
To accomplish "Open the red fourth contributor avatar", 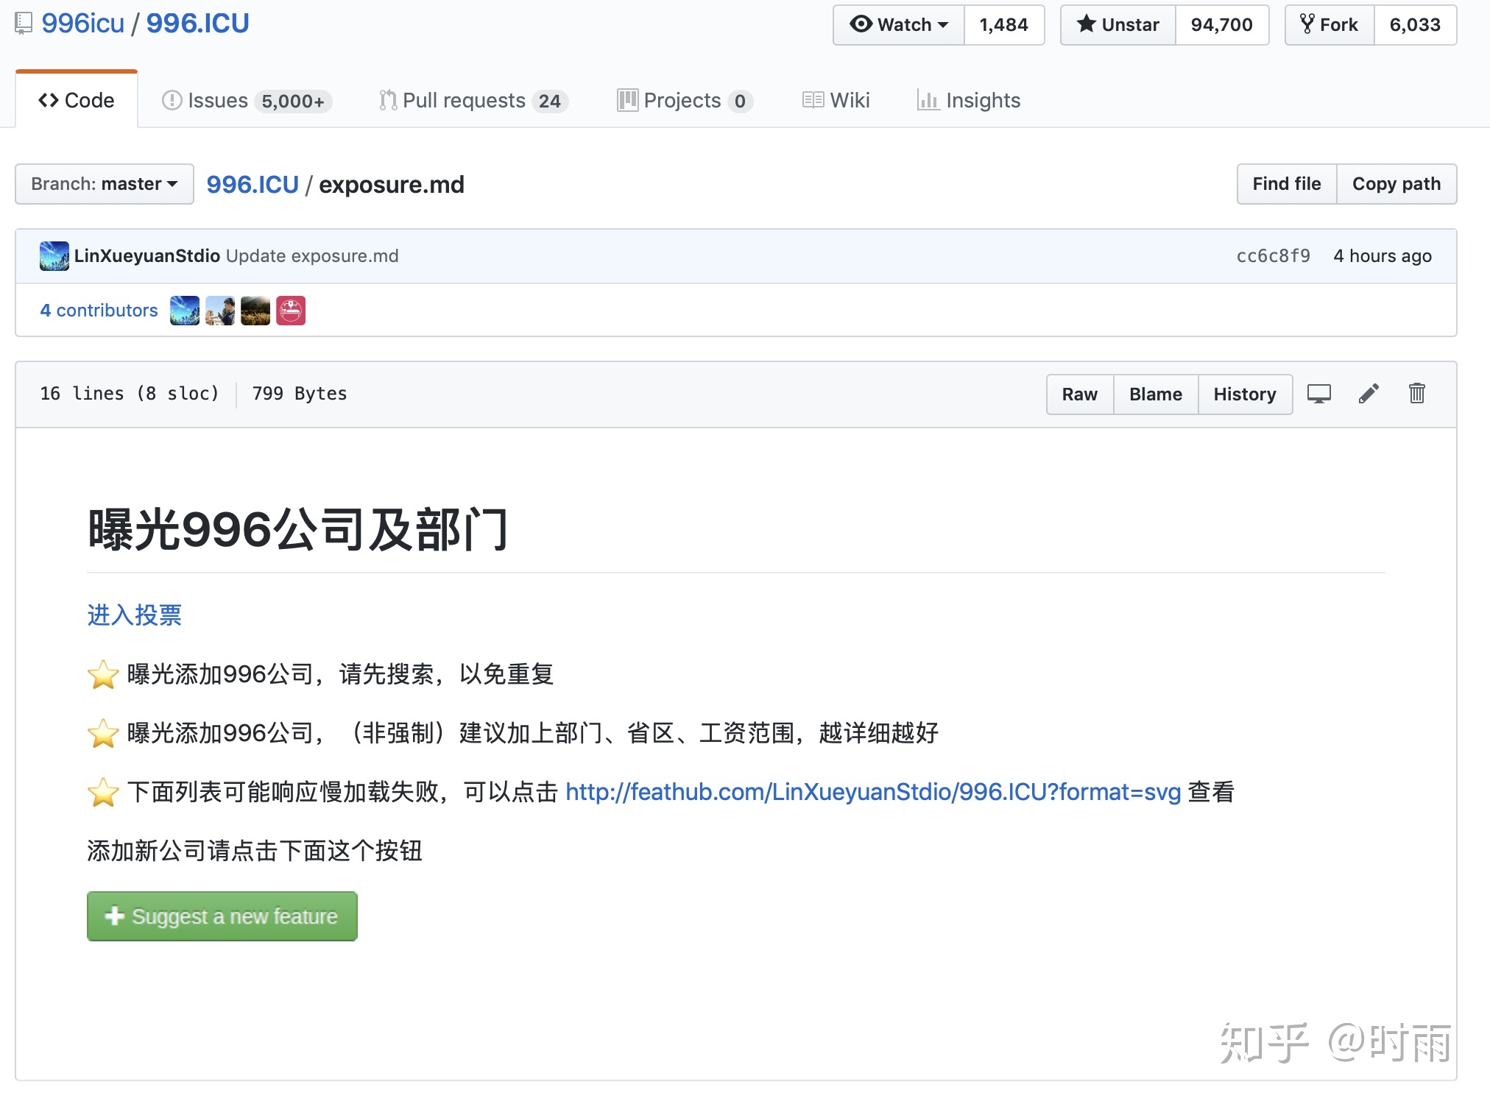I will click(x=291, y=311).
